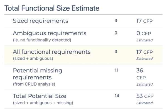Image resolution: width=167 pixels, height=110 pixels.
Task: Click the 17 CFP sized requirements value
Action: coord(144,21)
